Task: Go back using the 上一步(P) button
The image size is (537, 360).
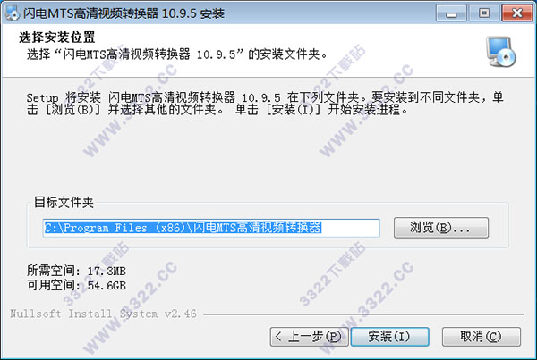Action: 310,337
